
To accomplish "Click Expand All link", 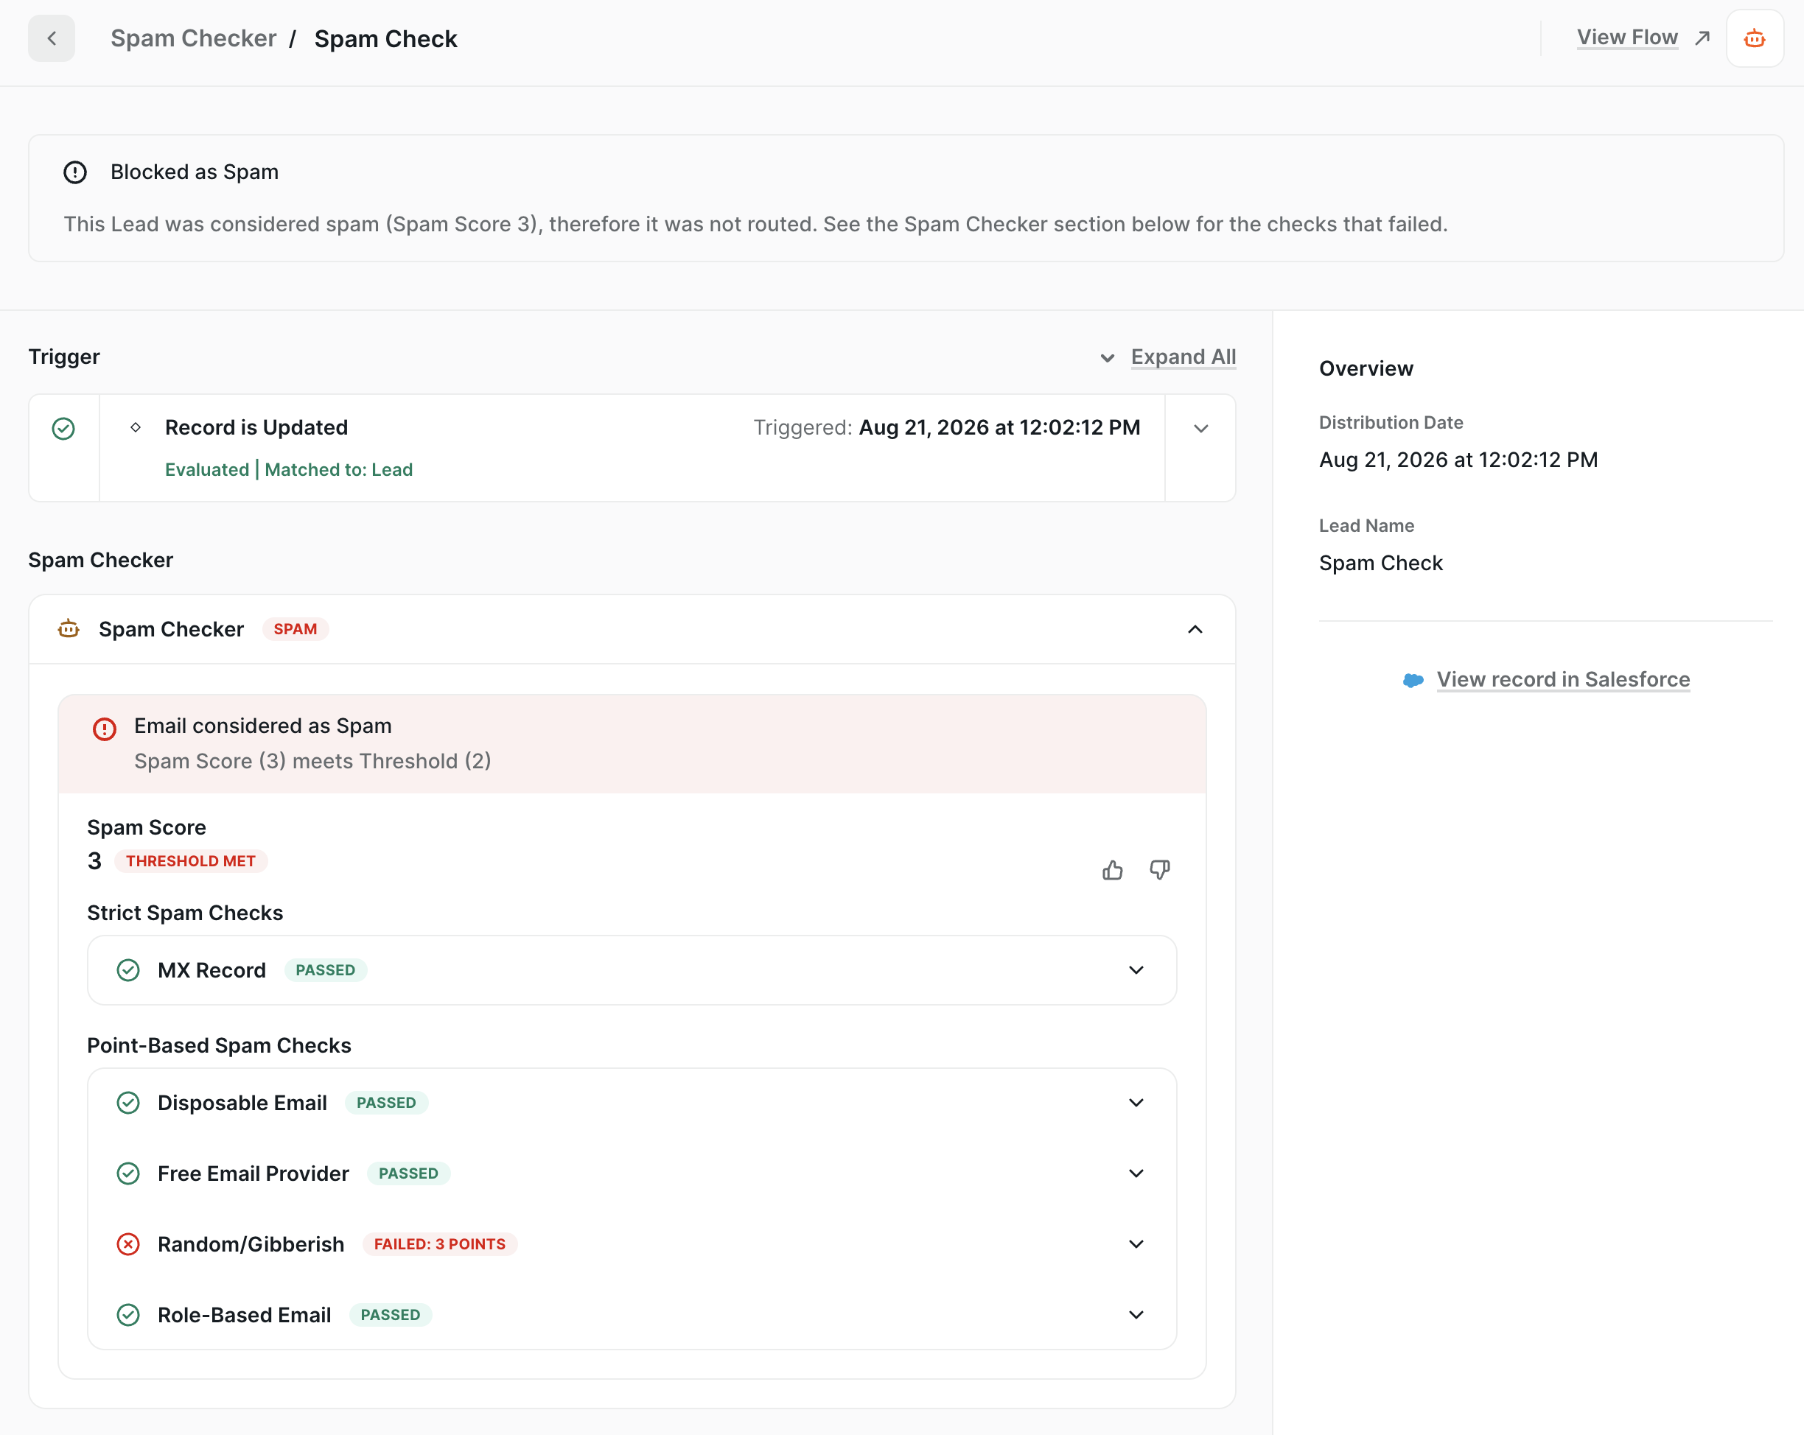I will coord(1184,357).
